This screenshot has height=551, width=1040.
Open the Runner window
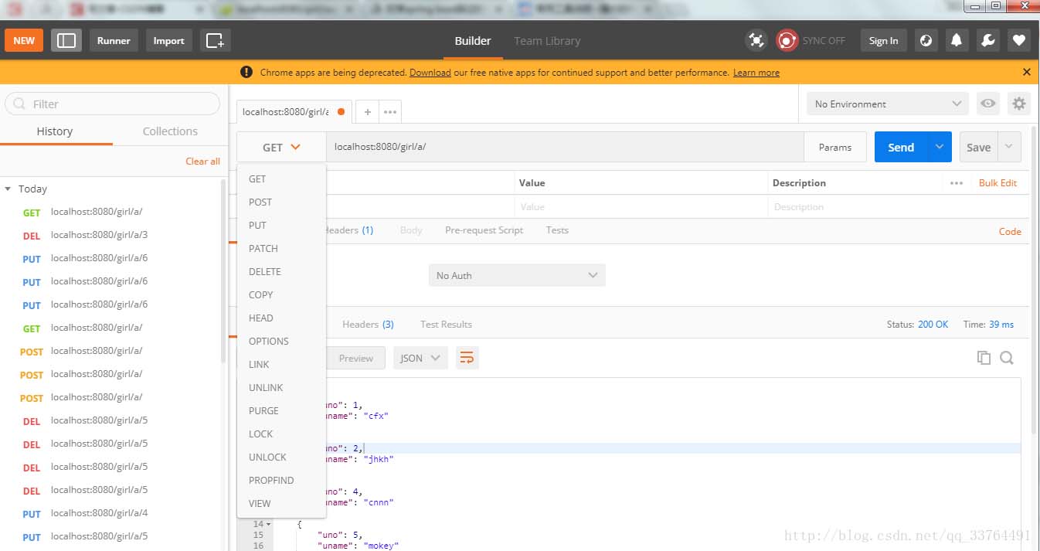coord(114,40)
